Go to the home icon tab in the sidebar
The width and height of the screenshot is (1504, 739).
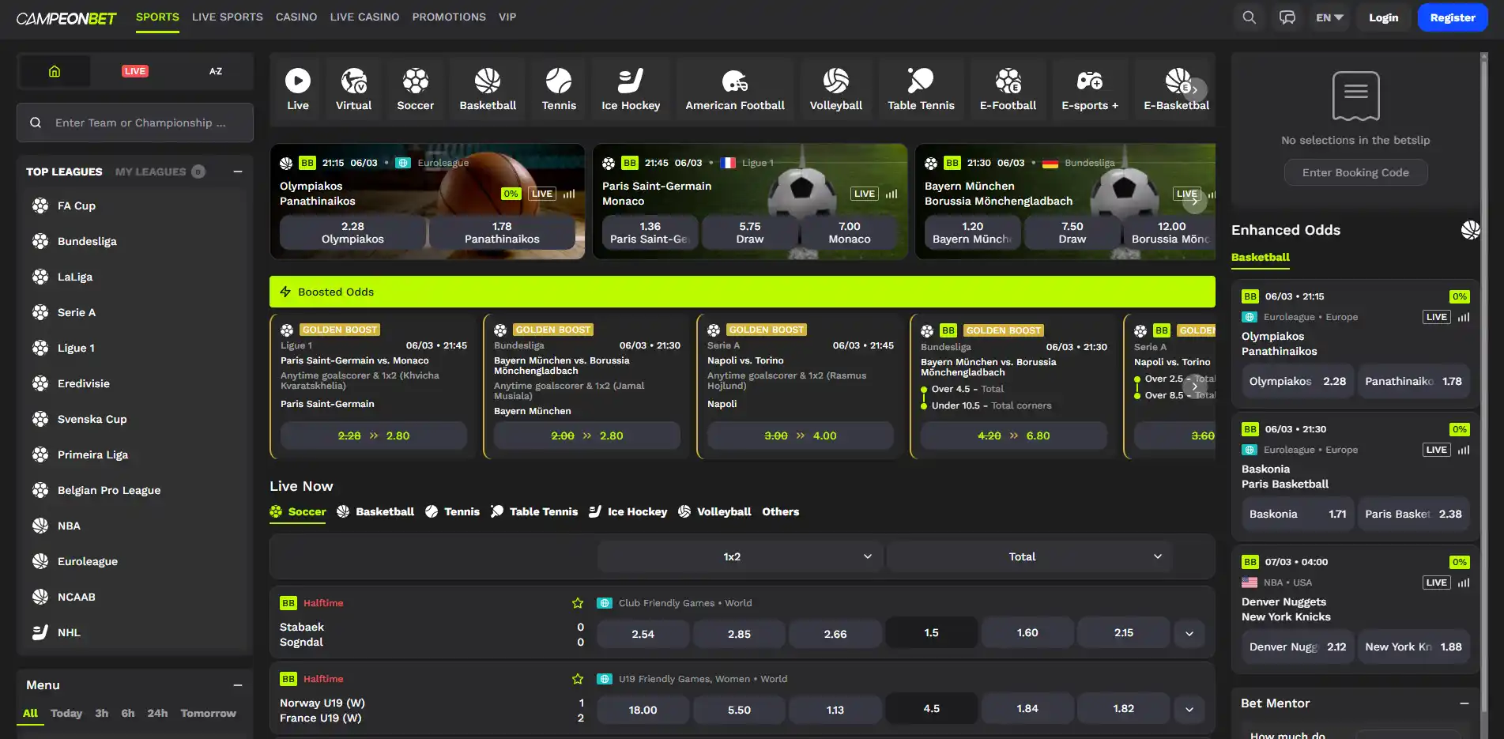coord(55,71)
